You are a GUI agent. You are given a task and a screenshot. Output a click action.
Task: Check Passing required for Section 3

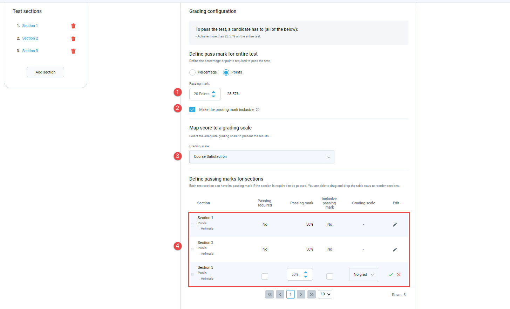pos(265,276)
